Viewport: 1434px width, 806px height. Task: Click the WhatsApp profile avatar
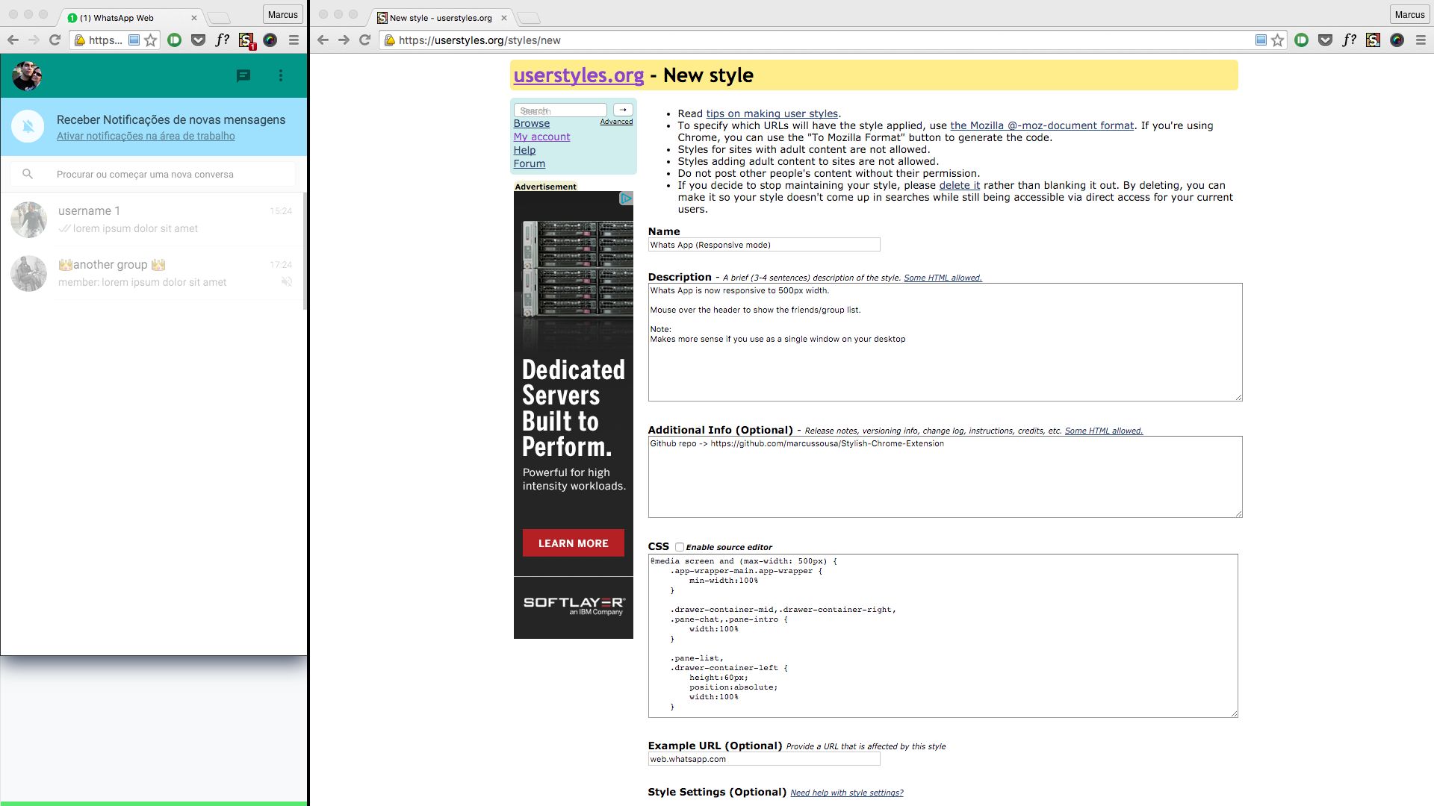27,76
